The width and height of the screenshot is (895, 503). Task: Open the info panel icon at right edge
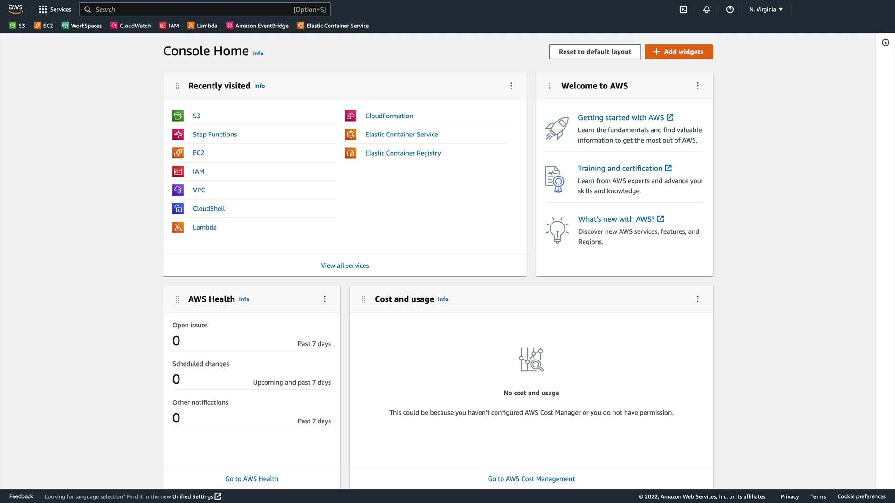885,42
